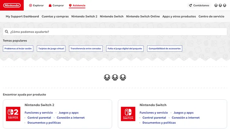Viewport: 230px width, 129px height.
Task: Click the Comprar shopping bag icon
Action: (50, 5)
